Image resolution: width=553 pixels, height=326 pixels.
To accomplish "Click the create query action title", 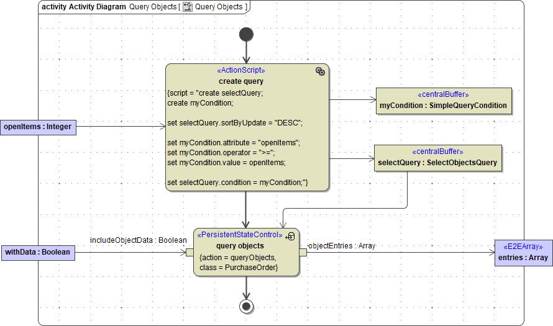I will tap(241, 81).
